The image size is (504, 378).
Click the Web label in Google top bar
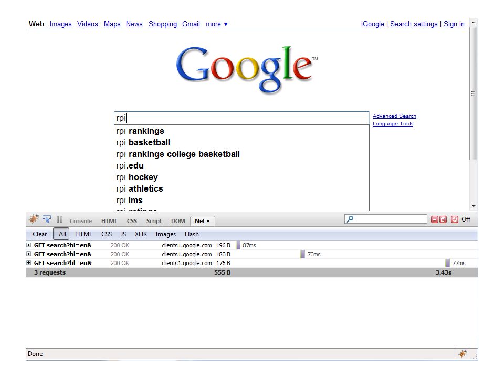point(36,24)
